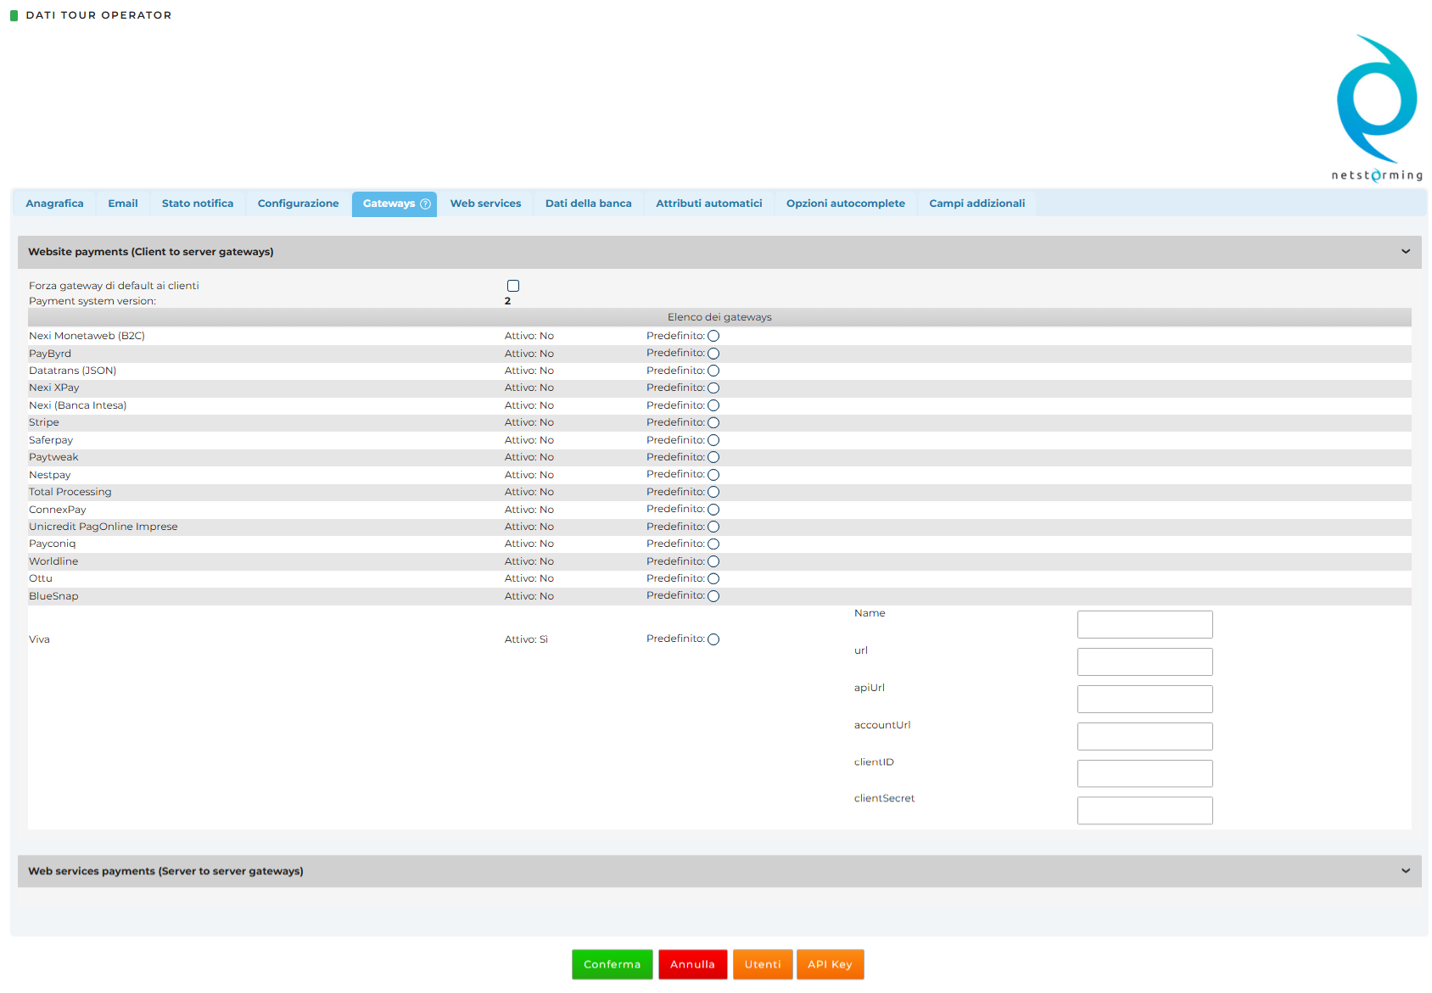Set Stripe as Predefinito gateway
The width and height of the screenshot is (1432, 993).
pyautogui.click(x=713, y=422)
